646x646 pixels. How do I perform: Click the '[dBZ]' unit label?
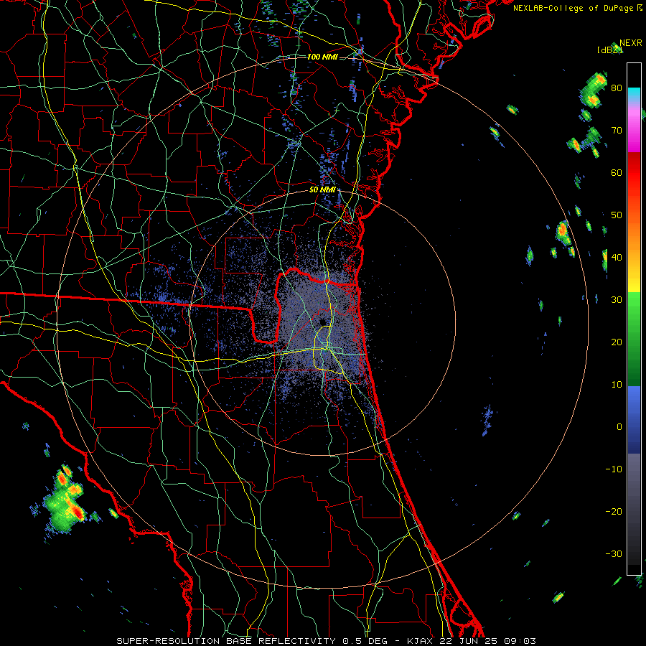(x=609, y=50)
